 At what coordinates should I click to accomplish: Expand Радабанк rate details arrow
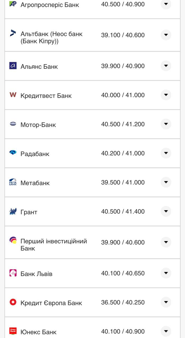point(166,153)
